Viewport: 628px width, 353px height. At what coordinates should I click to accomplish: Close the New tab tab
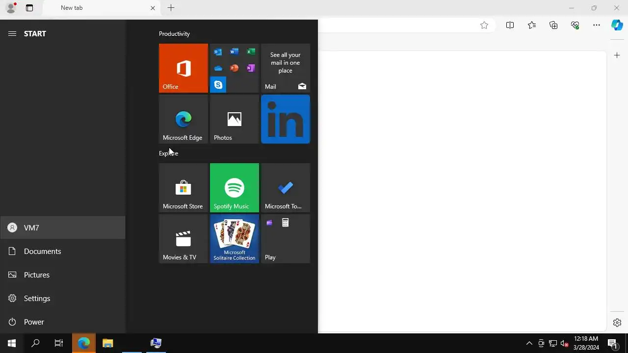[x=153, y=8]
